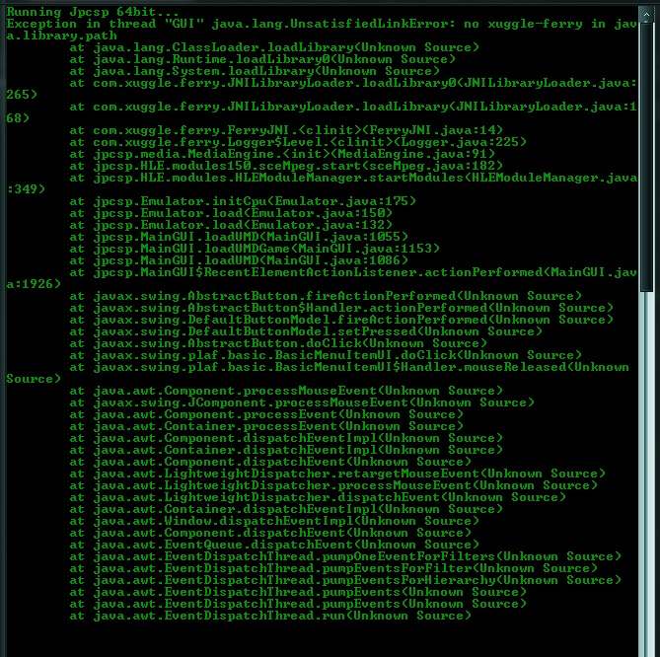Click the java.awt.EventQueue.dispatchEvent line
The width and height of the screenshot is (660, 657).
[274, 545]
